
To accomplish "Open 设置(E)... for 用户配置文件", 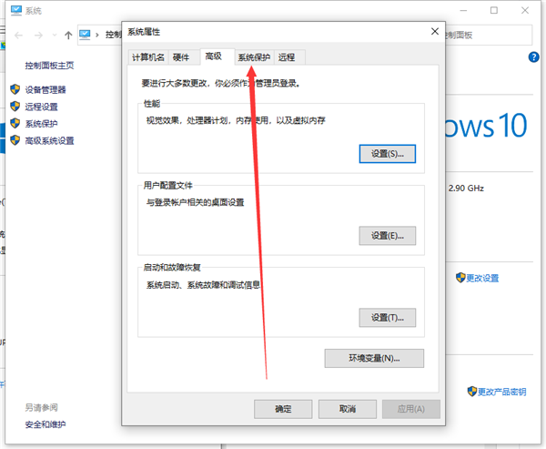I will tap(387, 235).
